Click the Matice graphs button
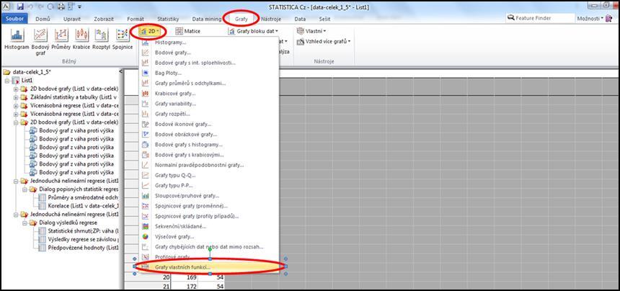This screenshot has height=291, width=620. click(188, 31)
